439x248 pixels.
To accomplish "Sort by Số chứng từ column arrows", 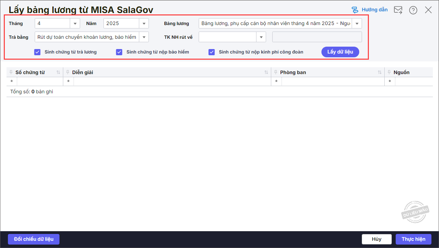I will click(58, 72).
